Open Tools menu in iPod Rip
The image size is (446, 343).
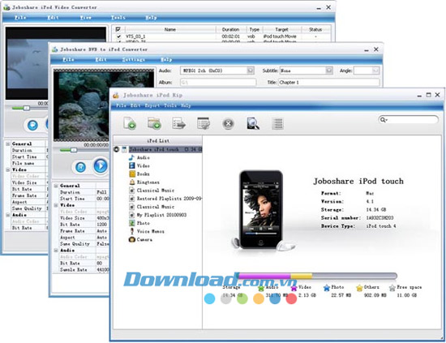[x=170, y=105]
